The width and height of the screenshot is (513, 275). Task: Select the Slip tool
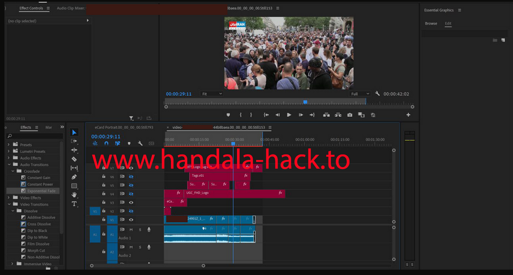click(74, 168)
